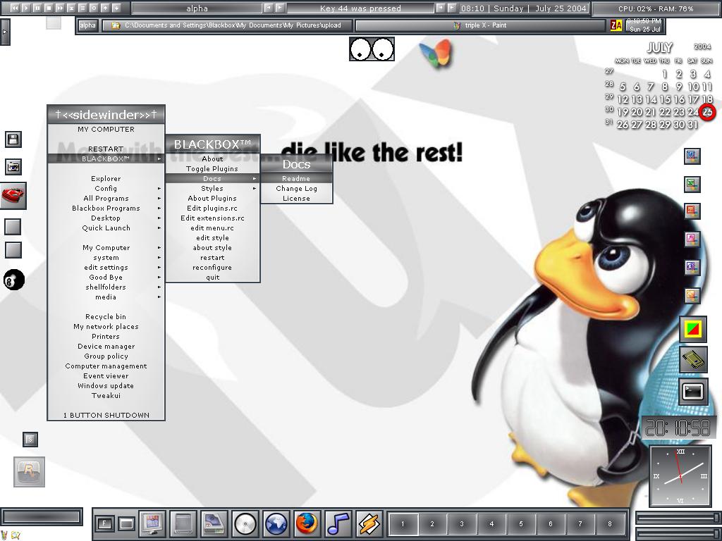Open Recycle bin menu entry
This screenshot has width=722, height=541.
click(106, 316)
